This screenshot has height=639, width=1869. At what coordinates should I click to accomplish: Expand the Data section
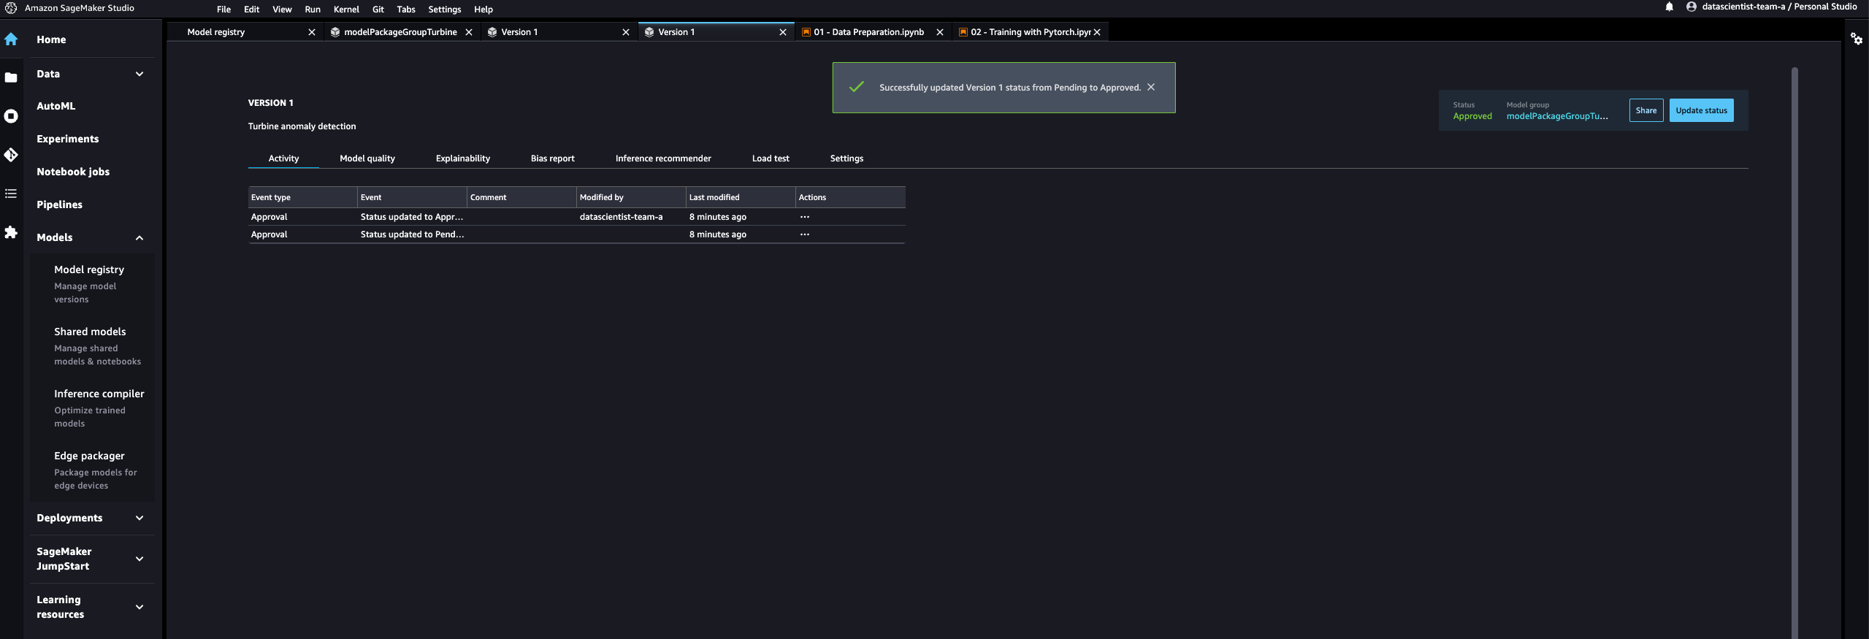pyautogui.click(x=139, y=74)
